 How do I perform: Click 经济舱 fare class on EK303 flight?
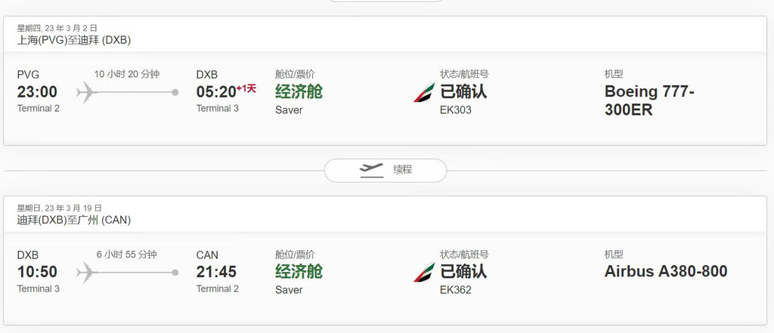coord(299,92)
